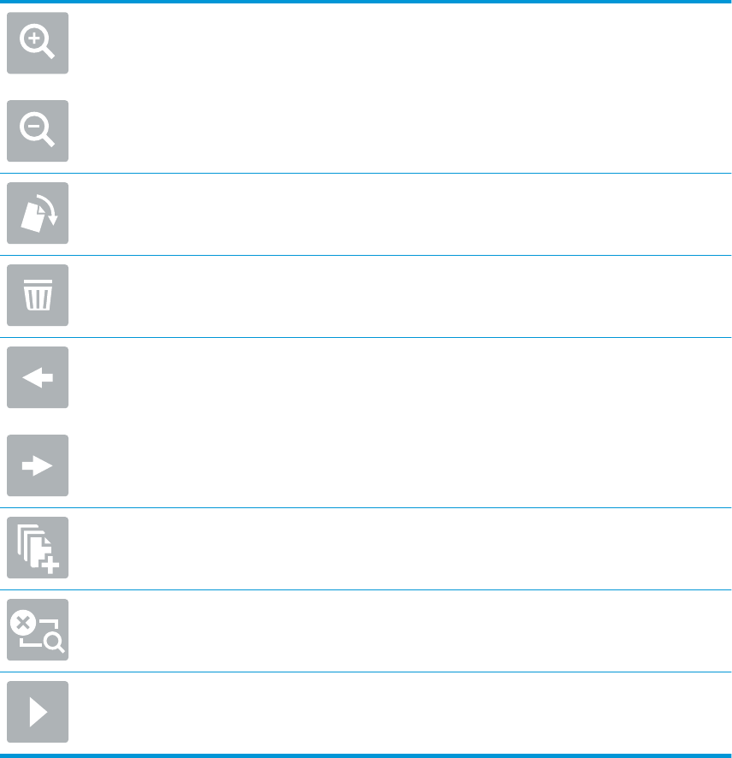
Task: Choose the wastebasket button to remove the page
Action: (x=38, y=295)
